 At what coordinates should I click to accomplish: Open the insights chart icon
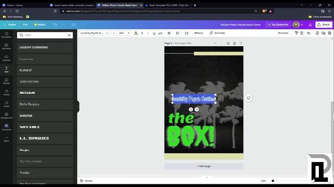[310, 25]
